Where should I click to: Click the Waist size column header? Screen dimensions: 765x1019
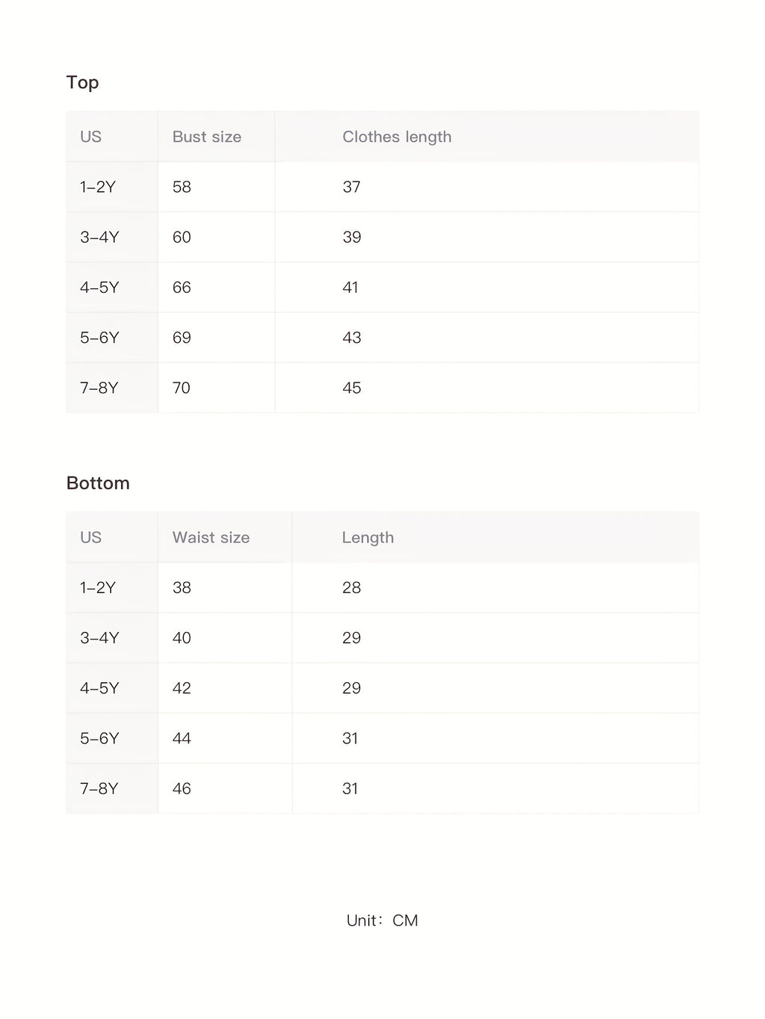pyautogui.click(x=211, y=538)
